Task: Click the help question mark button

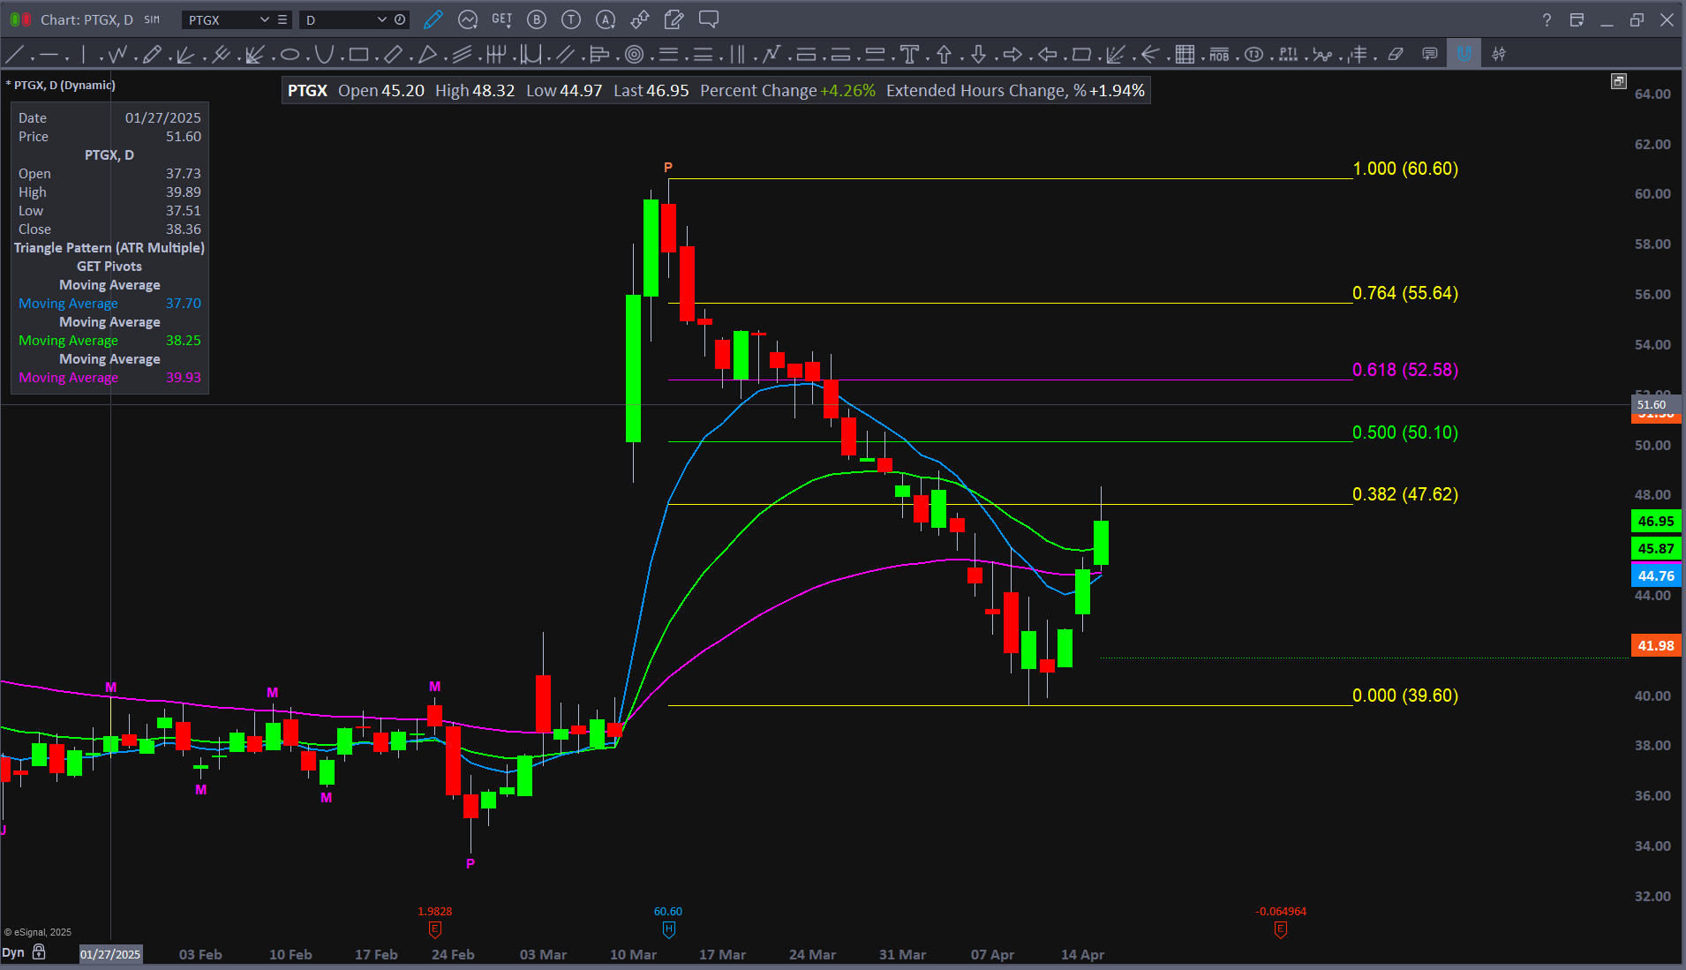Action: pos(1547,19)
